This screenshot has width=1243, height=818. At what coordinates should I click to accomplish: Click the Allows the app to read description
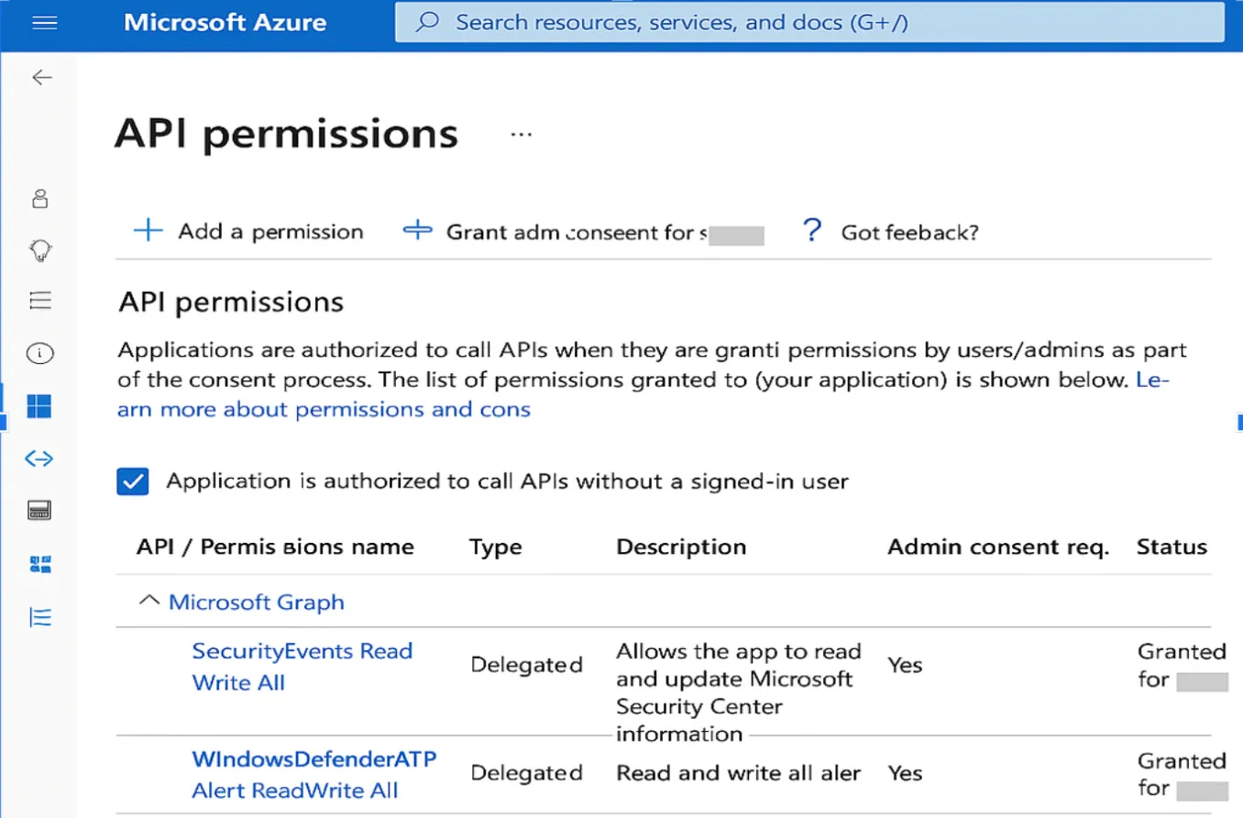(x=739, y=692)
